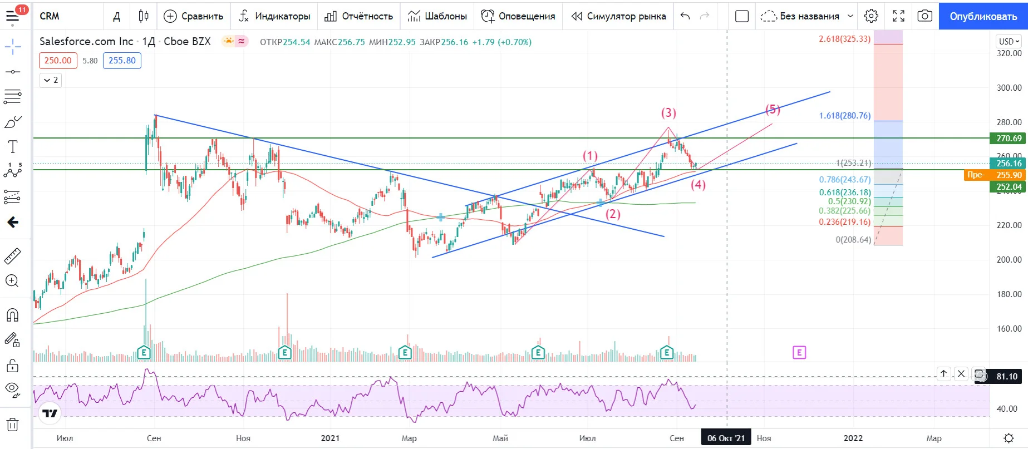
Task: Lock all drawing tools
Action: point(12,366)
